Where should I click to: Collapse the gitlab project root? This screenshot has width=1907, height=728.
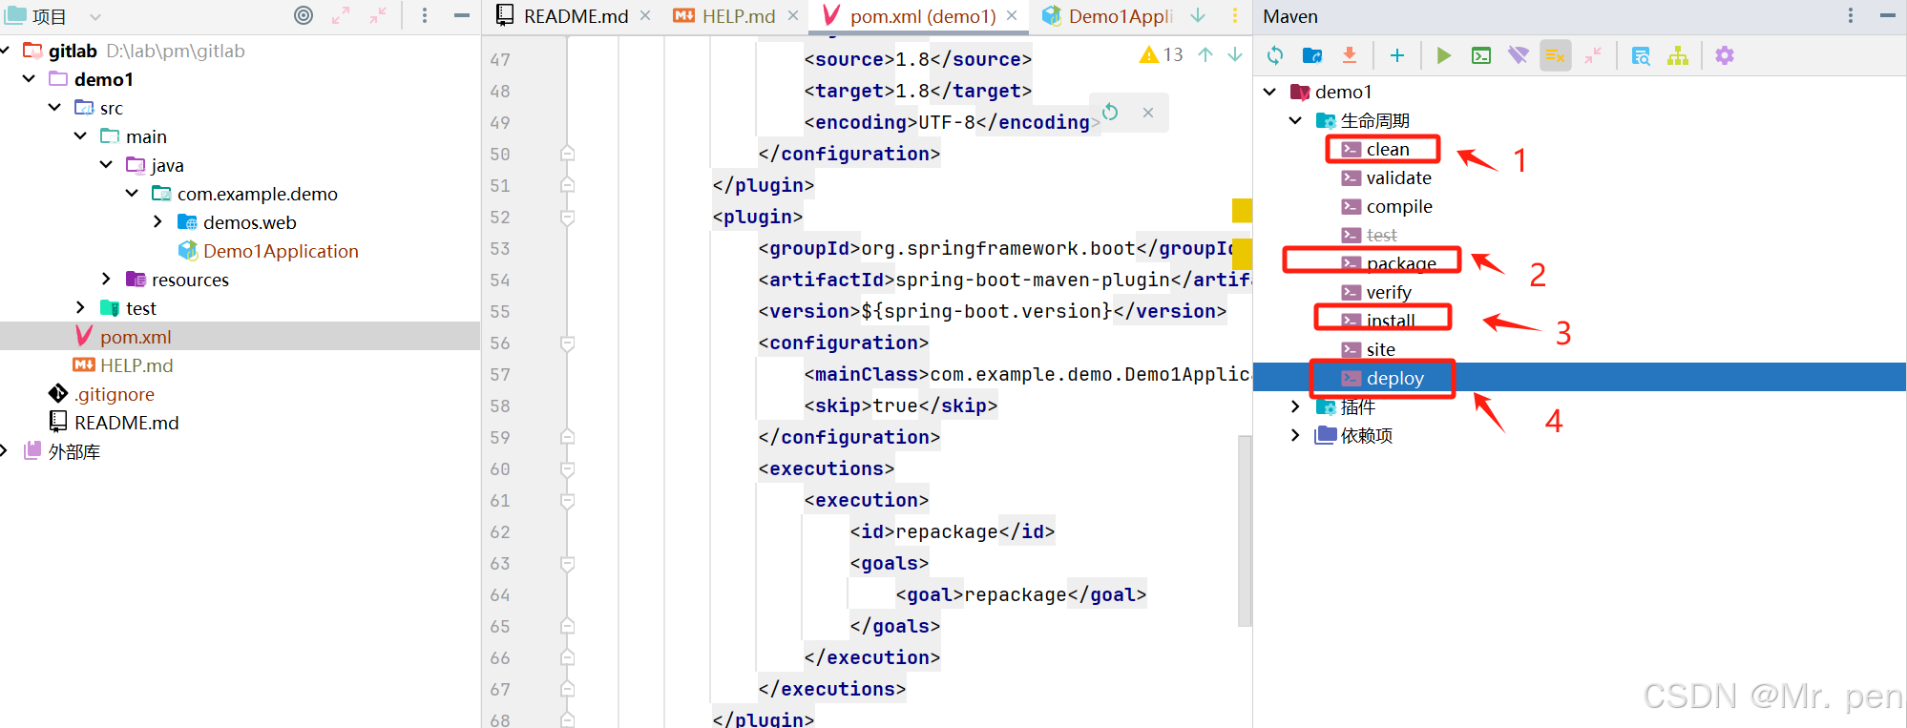point(5,50)
